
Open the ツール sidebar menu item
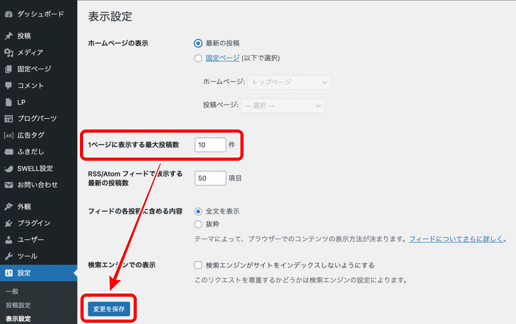pos(27,256)
